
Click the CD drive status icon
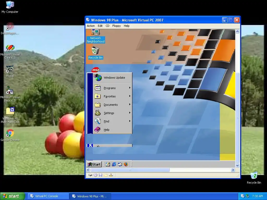(x=95, y=175)
